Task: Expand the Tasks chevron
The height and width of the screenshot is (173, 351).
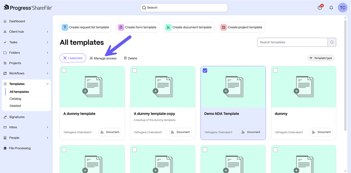Action: coord(48,42)
